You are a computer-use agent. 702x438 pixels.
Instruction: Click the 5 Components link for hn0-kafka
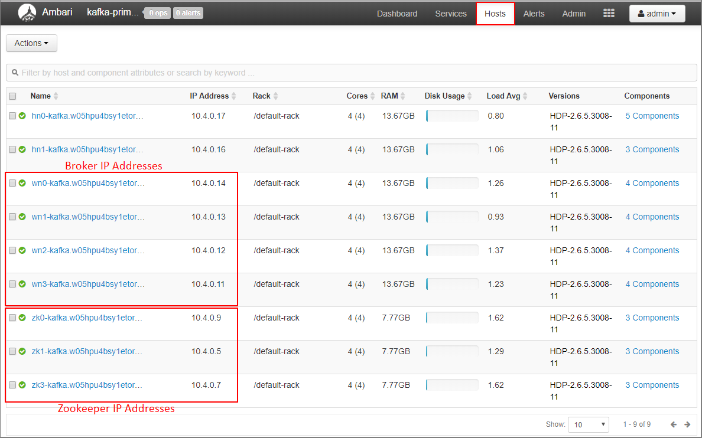point(652,116)
